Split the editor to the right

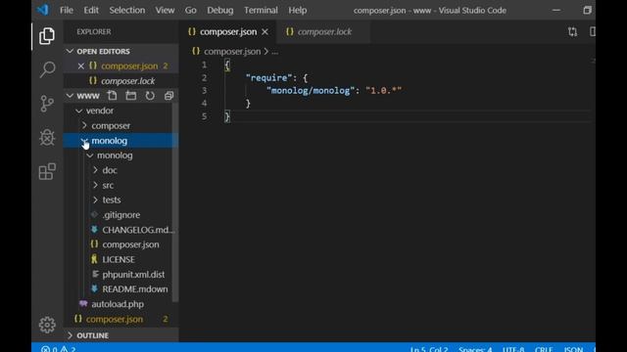click(592, 32)
